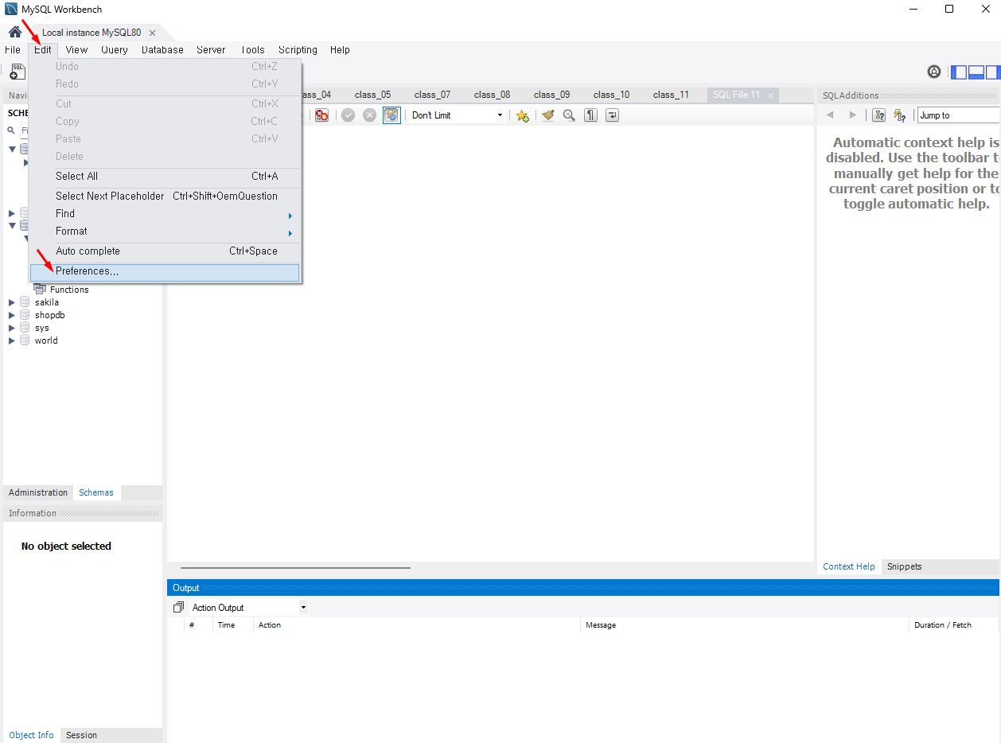Open the Help menu
1001x743 pixels.
[340, 50]
